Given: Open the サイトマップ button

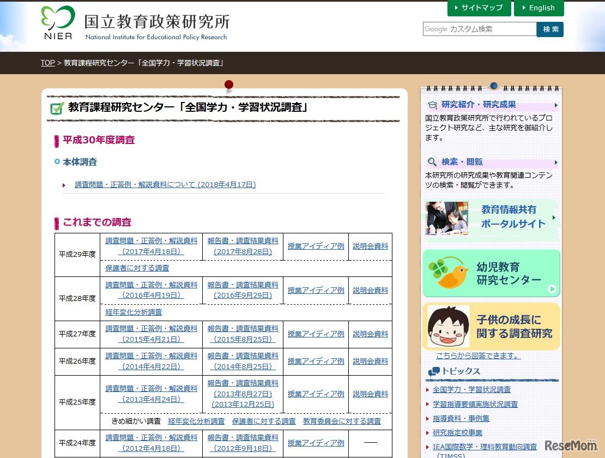Looking at the screenshot, I should (479, 8).
